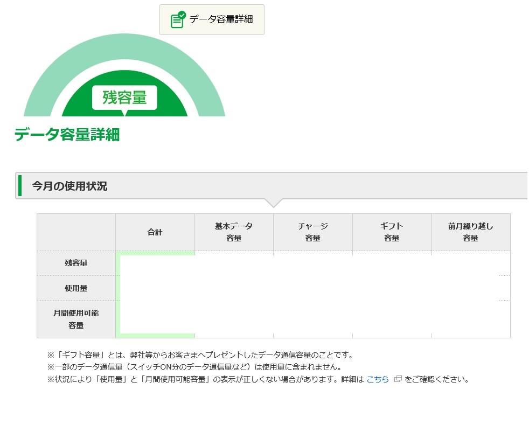This screenshot has height=431, width=529.
Task: Click the 使用量 row header
Action: click(76, 288)
